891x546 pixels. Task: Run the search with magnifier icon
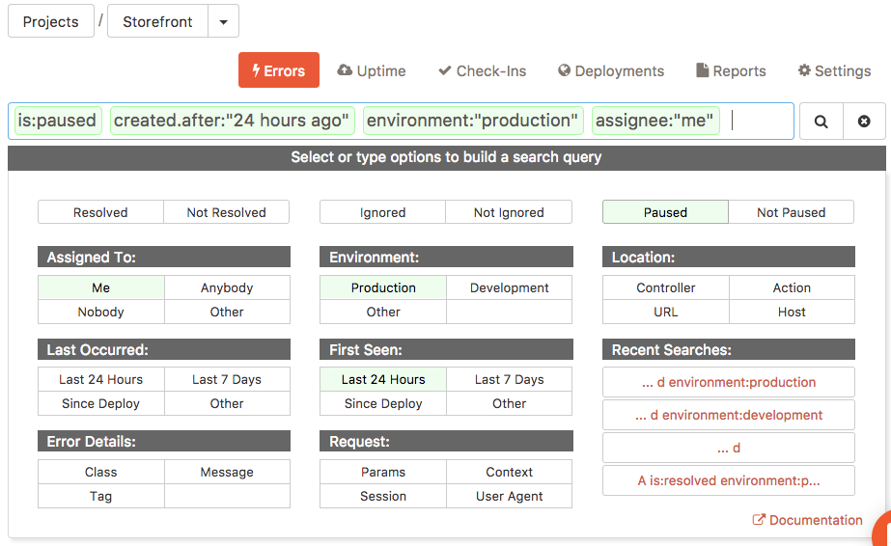[821, 121]
